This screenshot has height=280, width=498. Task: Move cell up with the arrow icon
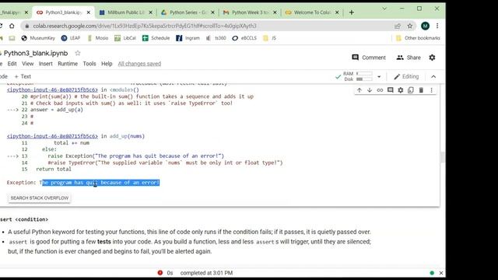[359, 90]
